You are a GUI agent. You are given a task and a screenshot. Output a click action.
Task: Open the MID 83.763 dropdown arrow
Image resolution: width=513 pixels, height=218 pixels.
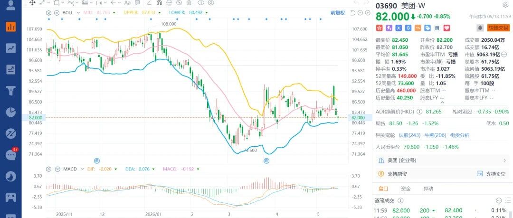[114, 13]
